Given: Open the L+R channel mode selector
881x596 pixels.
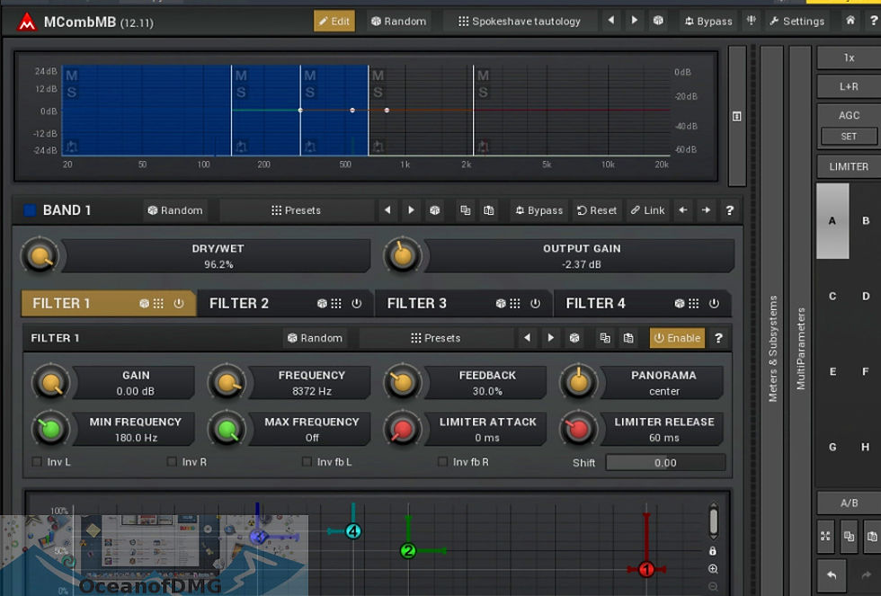Looking at the screenshot, I should tap(849, 86).
